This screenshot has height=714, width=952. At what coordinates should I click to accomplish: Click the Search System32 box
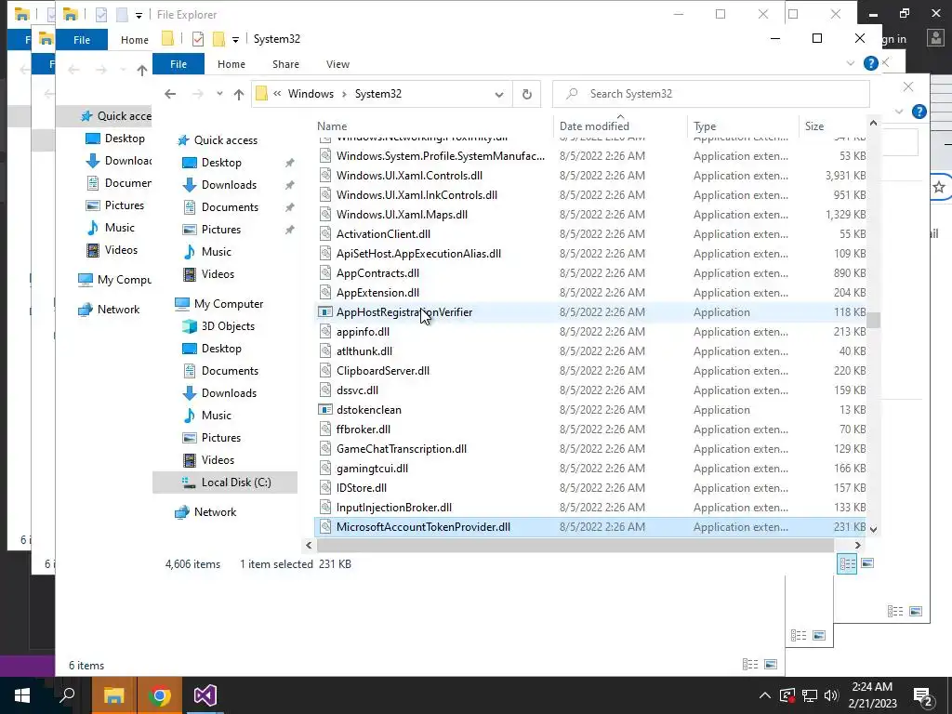tap(710, 94)
